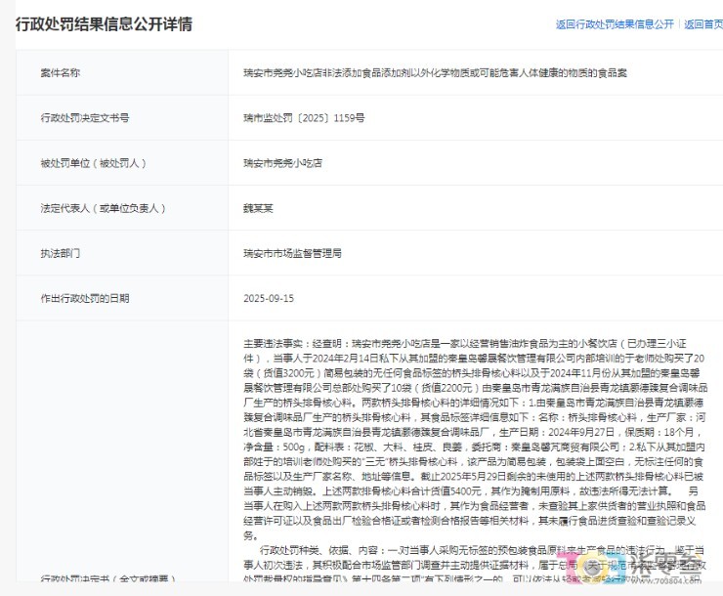
Task: Select the 被处罚单位（被处罚人） label
Action: click(93, 163)
